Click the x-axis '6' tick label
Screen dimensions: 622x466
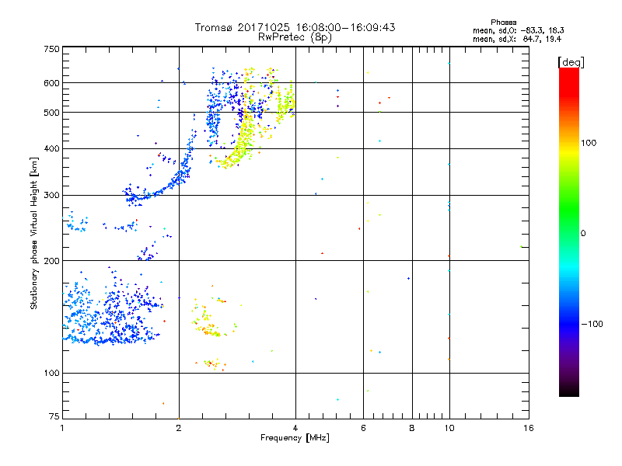pyautogui.click(x=363, y=428)
